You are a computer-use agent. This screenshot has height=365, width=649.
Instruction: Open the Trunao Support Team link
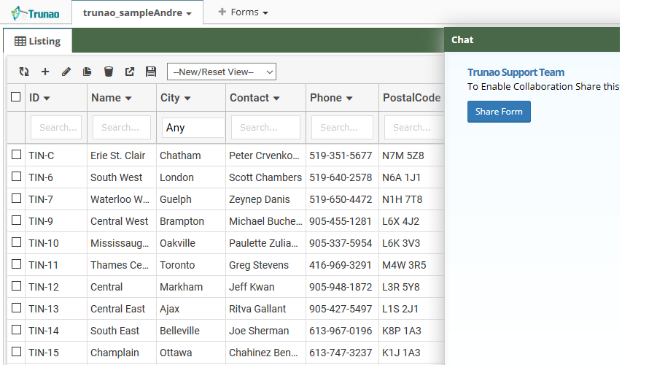tap(516, 72)
